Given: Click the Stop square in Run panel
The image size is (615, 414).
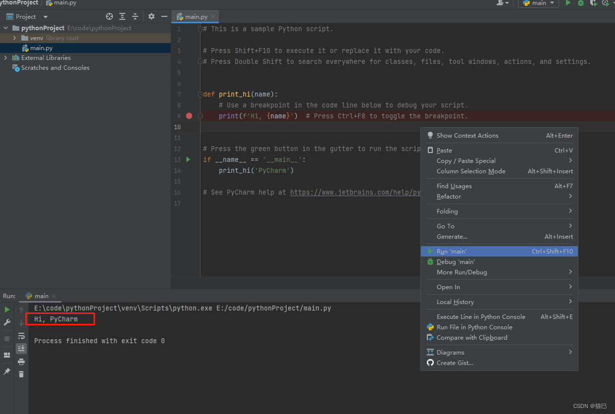Looking at the screenshot, I should click(7, 339).
